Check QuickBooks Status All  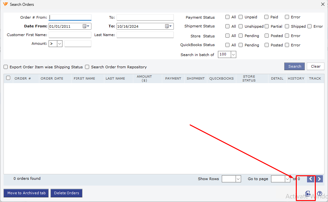tap(227, 45)
